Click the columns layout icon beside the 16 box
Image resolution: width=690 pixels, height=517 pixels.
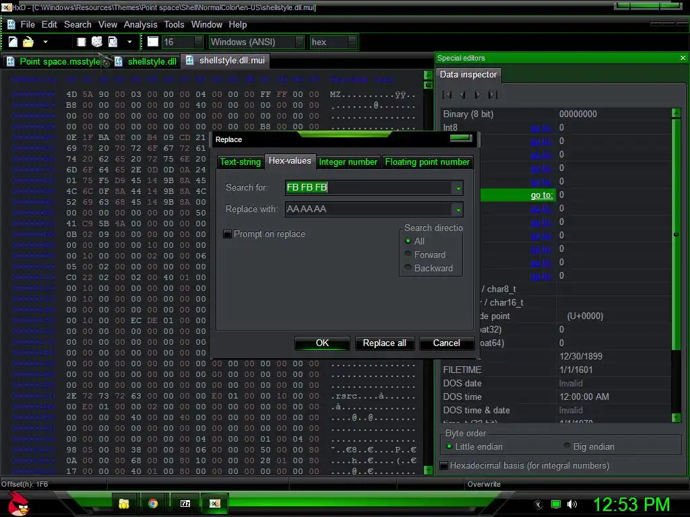(x=153, y=42)
